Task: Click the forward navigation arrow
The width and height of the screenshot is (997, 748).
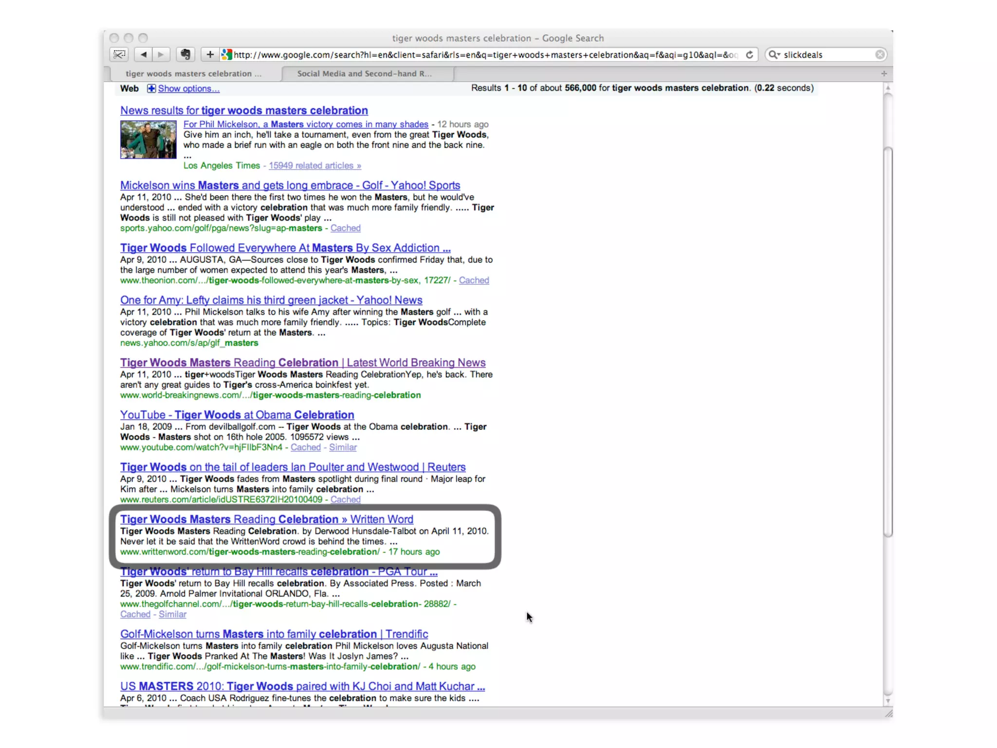Action: coord(161,55)
